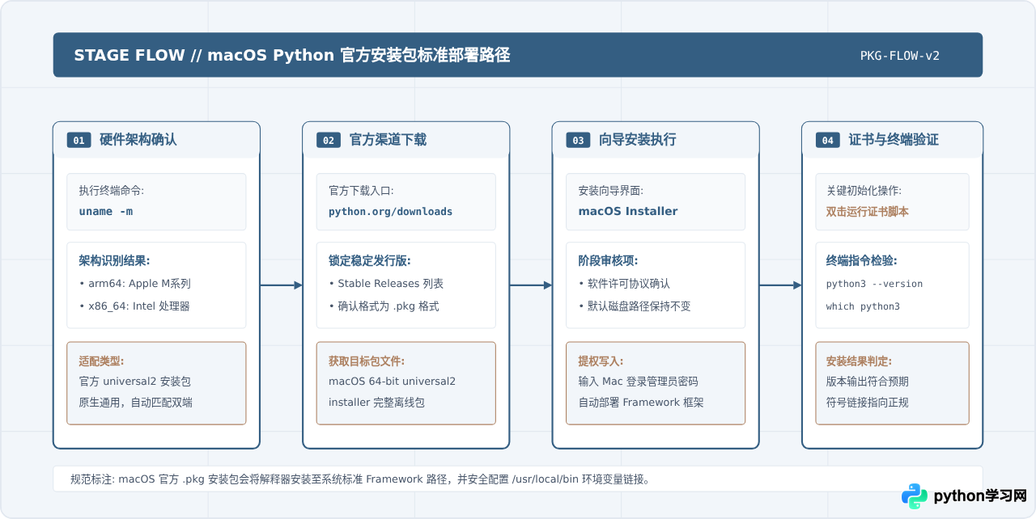Click the '安装结果判定:' orange heading
The height and width of the screenshot is (519, 1036).
[x=859, y=361]
